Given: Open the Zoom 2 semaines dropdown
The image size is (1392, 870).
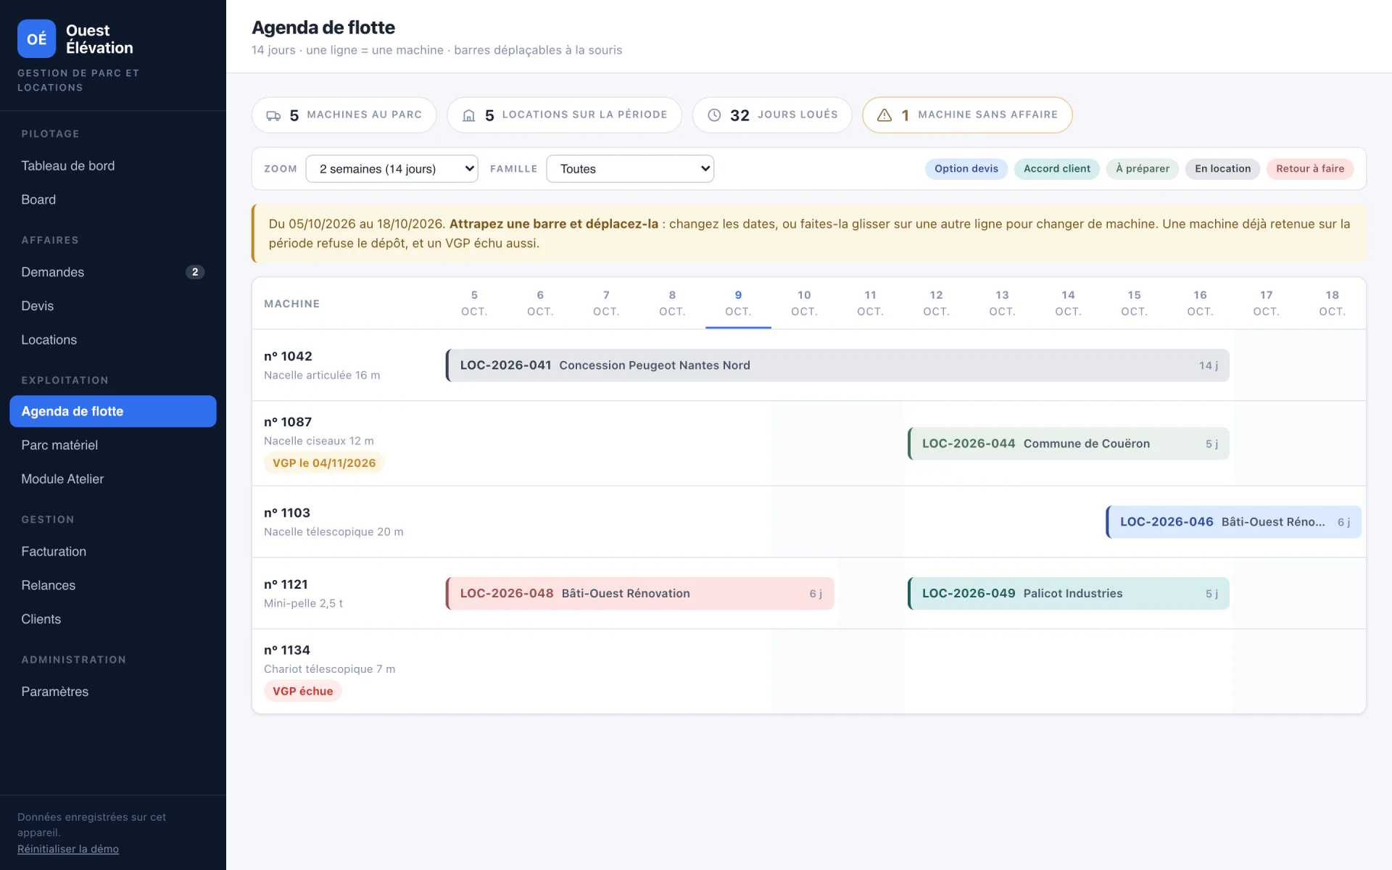Looking at the screenshot, I should pos(391,169).
